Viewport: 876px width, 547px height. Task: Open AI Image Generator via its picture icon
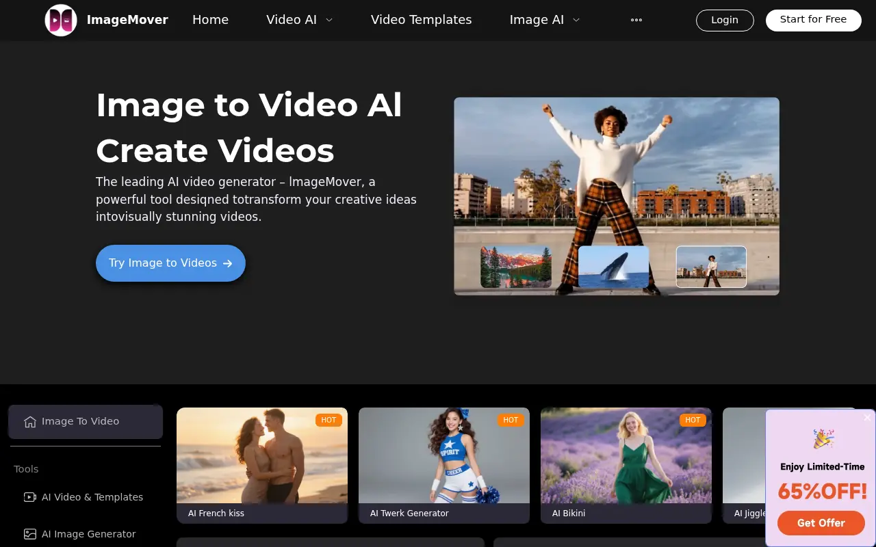[x=30, y=534]
